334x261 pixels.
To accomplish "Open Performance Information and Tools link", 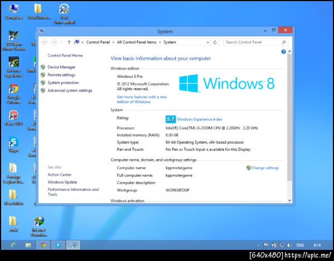I will coord(73,192).
